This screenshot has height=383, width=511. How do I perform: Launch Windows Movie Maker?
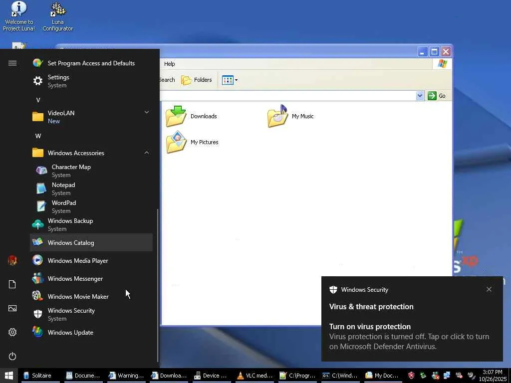click(91, 296)
